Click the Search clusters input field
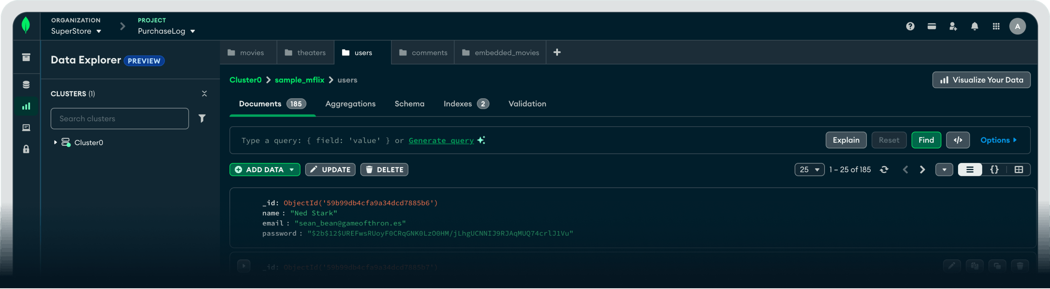 pos(119,119)
